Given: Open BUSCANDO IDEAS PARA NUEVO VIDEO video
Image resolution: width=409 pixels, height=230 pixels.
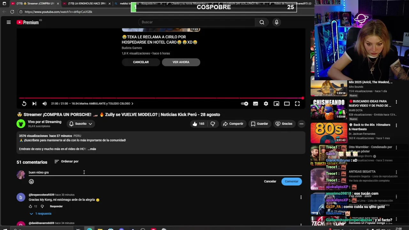Looking at the screenshot, I should (x=370, y=103).
